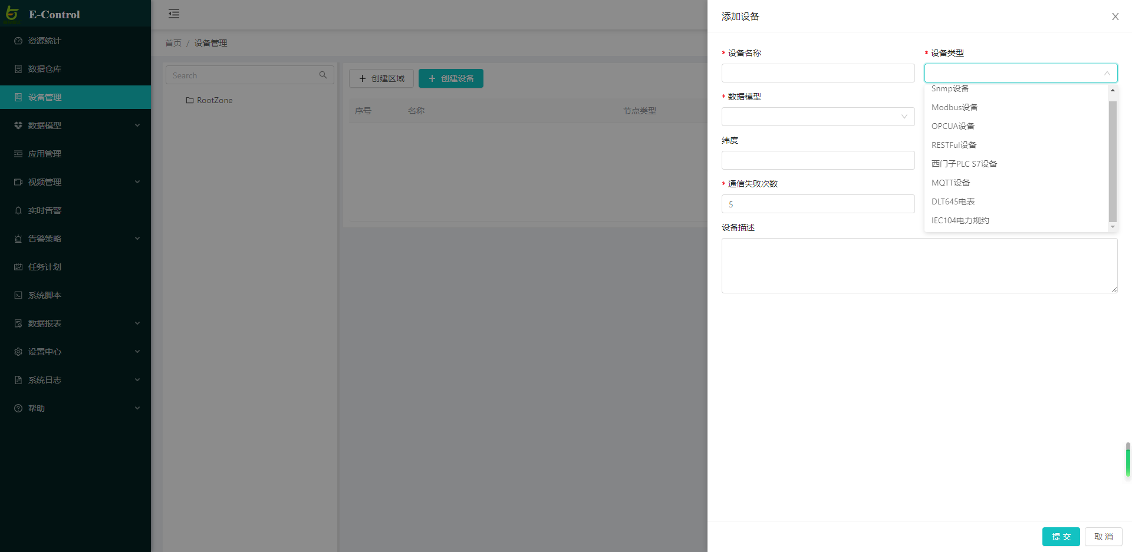Open 任务计划 menu item
The width and height of the screenshot is (1132, 552).
tap(75, 267)
